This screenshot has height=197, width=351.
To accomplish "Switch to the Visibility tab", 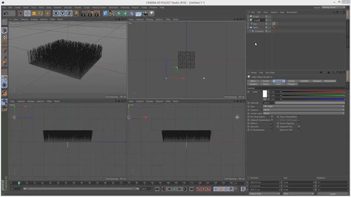I will [304, 81].
